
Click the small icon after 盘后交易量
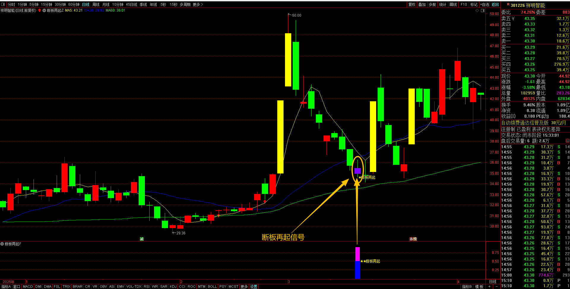coord(568,141)
